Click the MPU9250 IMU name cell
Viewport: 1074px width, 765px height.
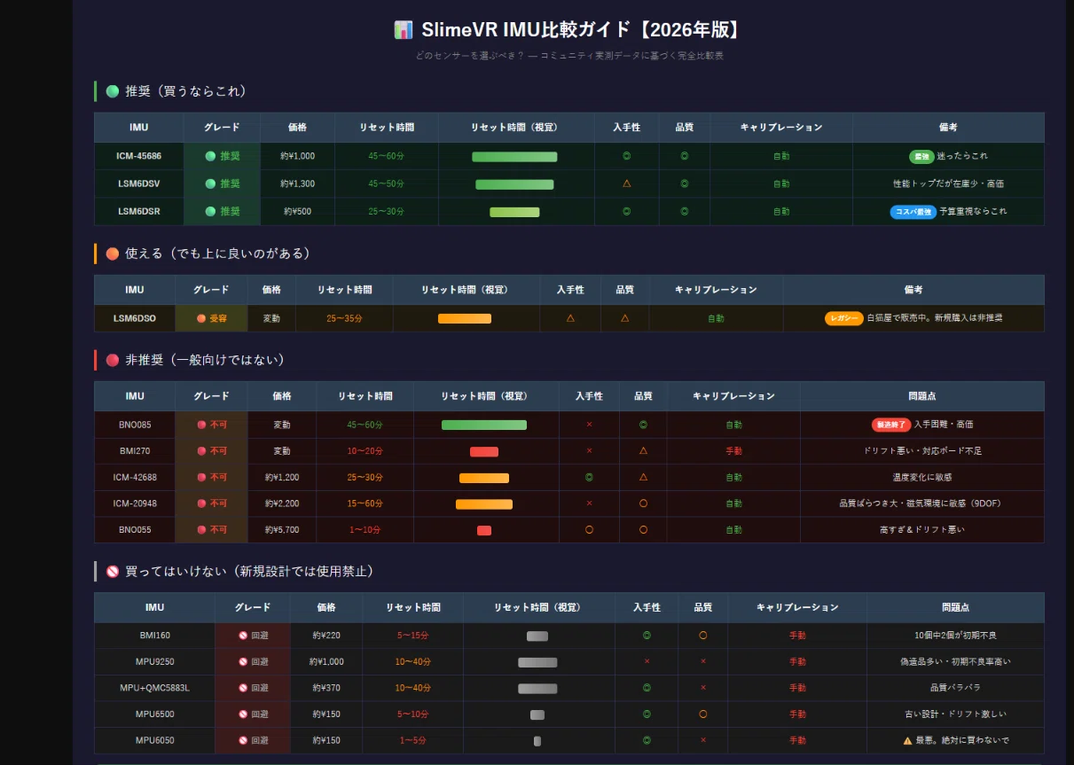pyautogui.click(x=155, y=661)
